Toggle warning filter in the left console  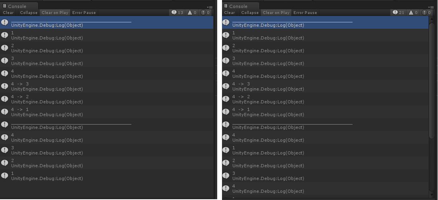coord(192,13)
